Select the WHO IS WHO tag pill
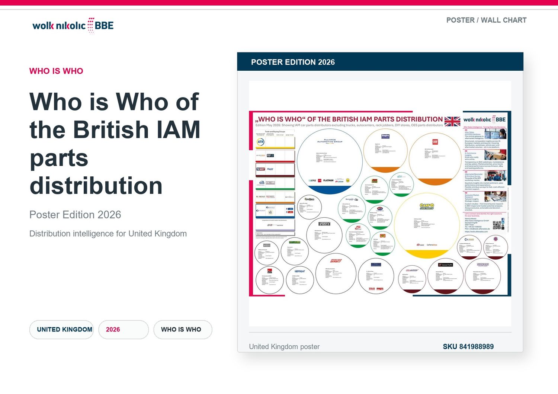The height and width of the screenshot is (394, 558). point(183,330)
